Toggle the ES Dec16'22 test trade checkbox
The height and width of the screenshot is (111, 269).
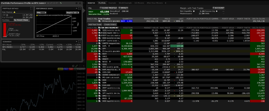pyautogui.click(x=99, y=21)
